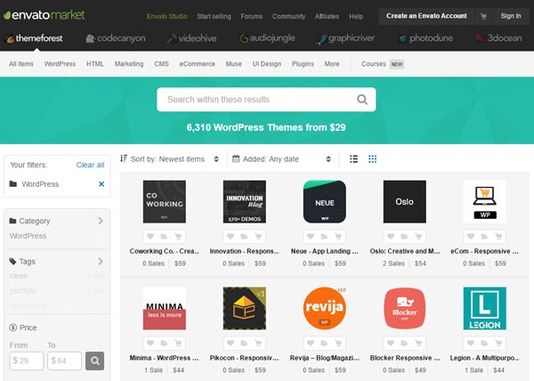Viewport: 534px width, 381px height.
Task: Open the Added Any date dropdown
Action: pyautogui.click(x=281, y=159)
